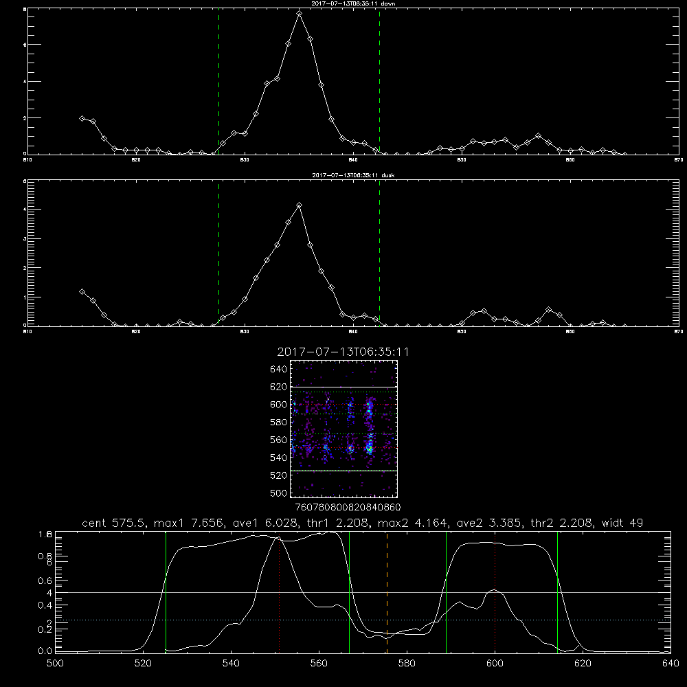Select right green dashed line in dawn plot
The width and height of the screenshot is (687, 687).
[x=379, y=82]
